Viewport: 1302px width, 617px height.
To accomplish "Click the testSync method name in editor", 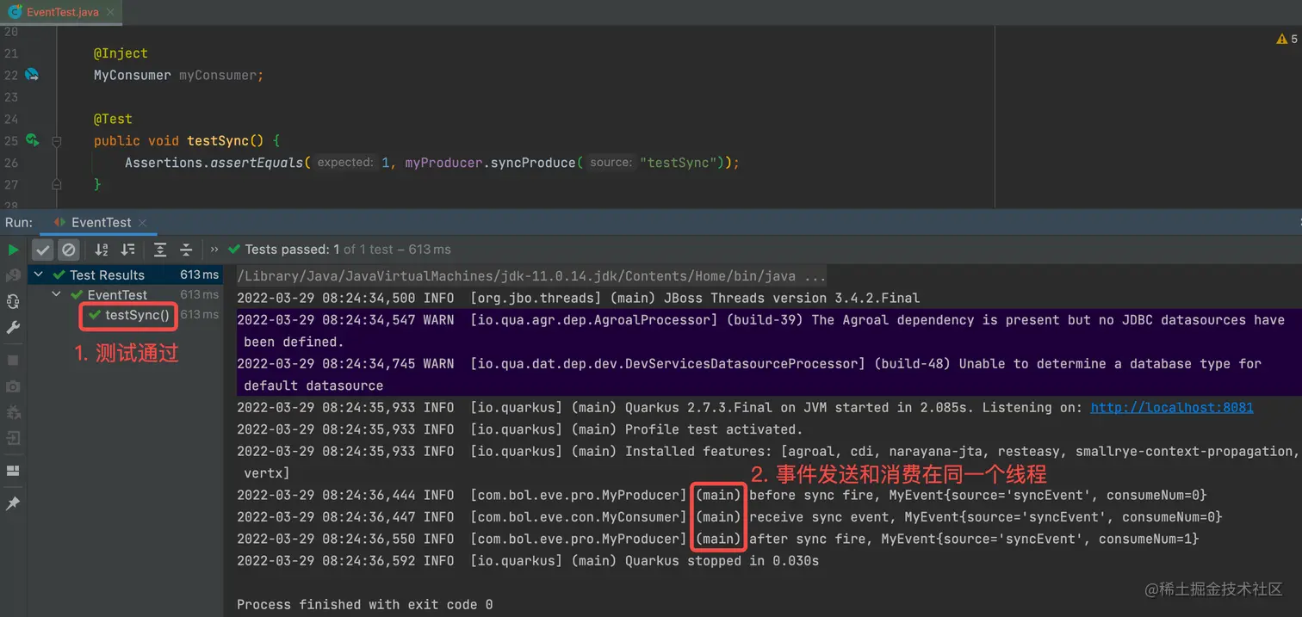I will tap(218, 140).
